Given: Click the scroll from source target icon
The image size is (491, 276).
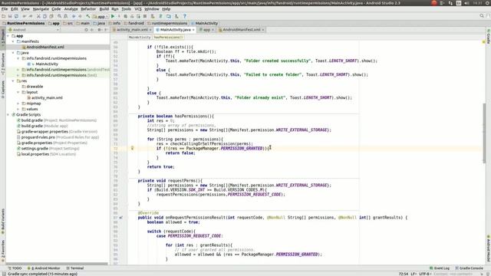Looking at the screenshot, I should 86,30.
